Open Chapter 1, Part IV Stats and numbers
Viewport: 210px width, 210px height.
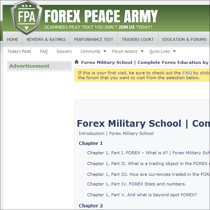(x=137, y=184)
